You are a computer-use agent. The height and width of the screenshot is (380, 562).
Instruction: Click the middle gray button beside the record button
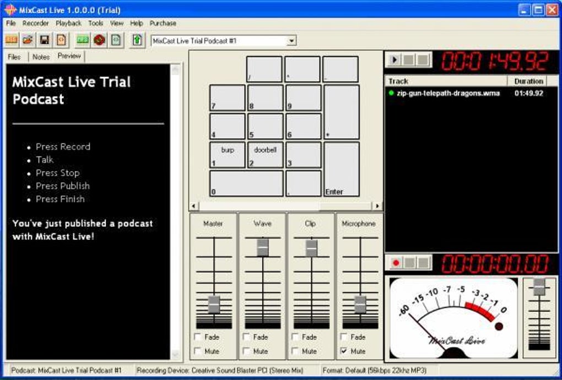pos(410,263)
